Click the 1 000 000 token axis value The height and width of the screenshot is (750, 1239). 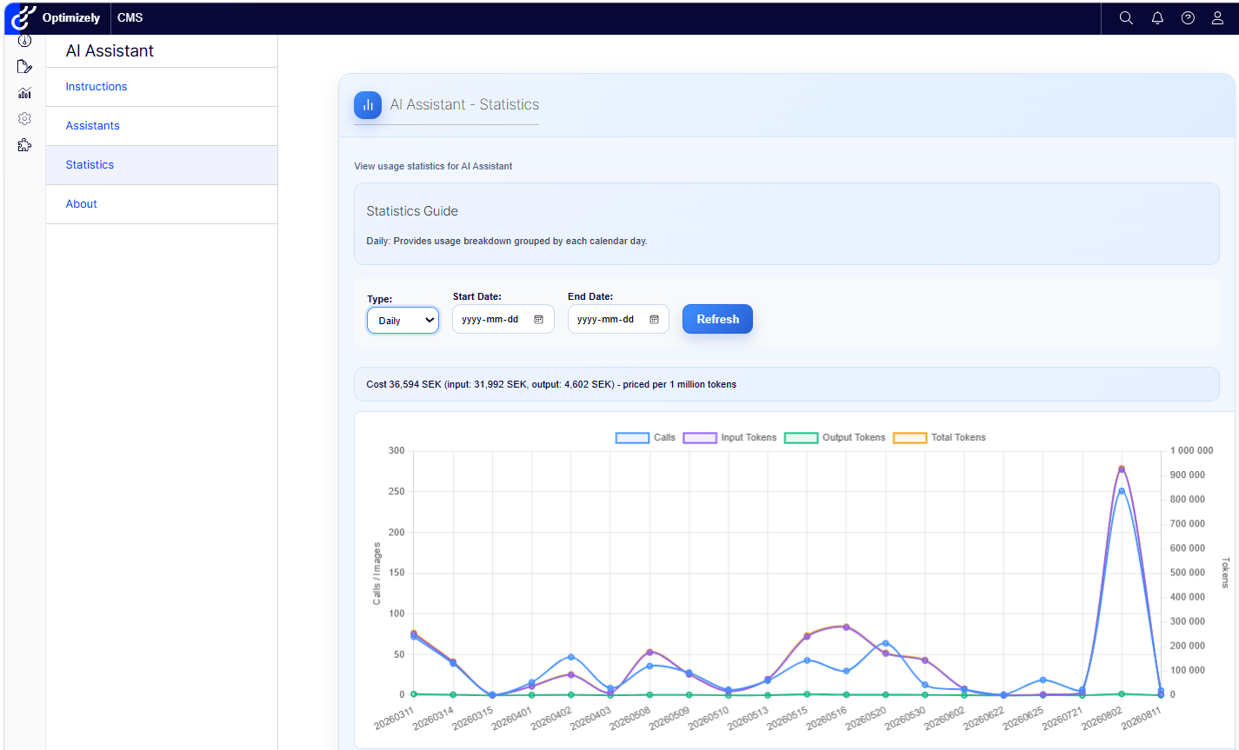(x=1191, y=451)
